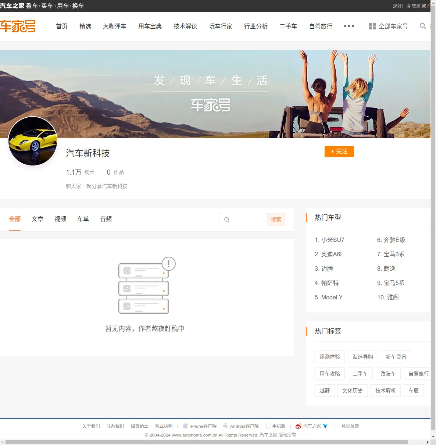Switch to the 车单 tab
The height and width of the screenshot is (445, 436).
[x=83, y=219]
